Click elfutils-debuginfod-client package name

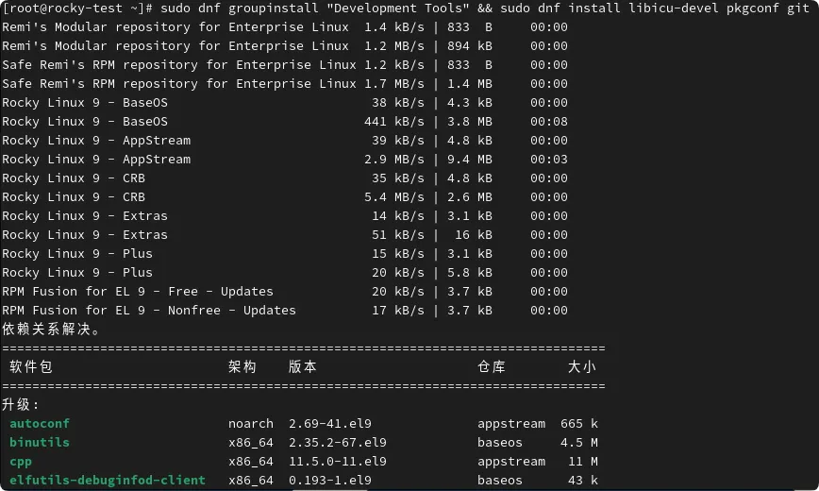tap(107, 480)
